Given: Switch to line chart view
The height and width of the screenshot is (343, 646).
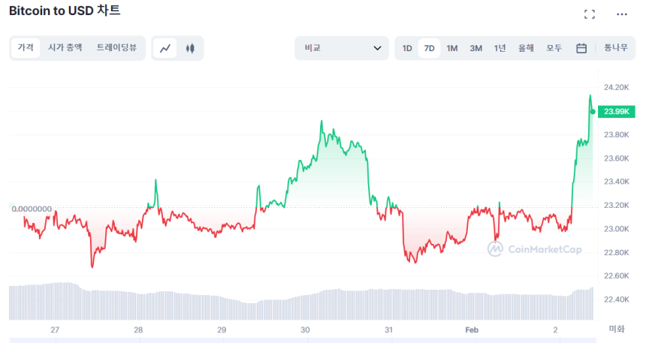Looking at the screenshot, I should [x=165, y=49].
